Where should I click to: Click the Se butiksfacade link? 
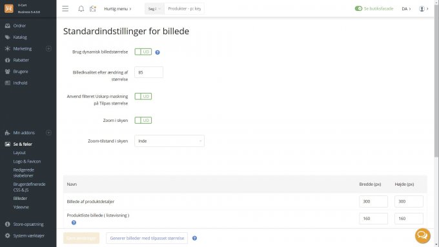(x=378, y=8)
